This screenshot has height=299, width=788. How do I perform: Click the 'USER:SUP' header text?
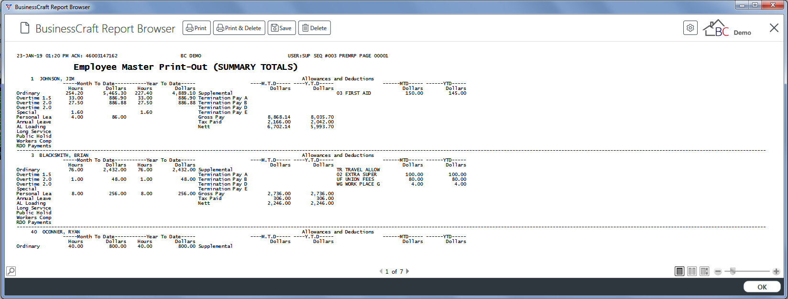(x=299, y=56)
